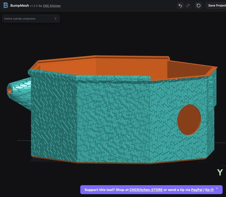Image resolution: width=226 pixels, height=197 pixels.
Task: Click the small opening at the spout tip
Action: pyautogui.click(x=10, y=91)
